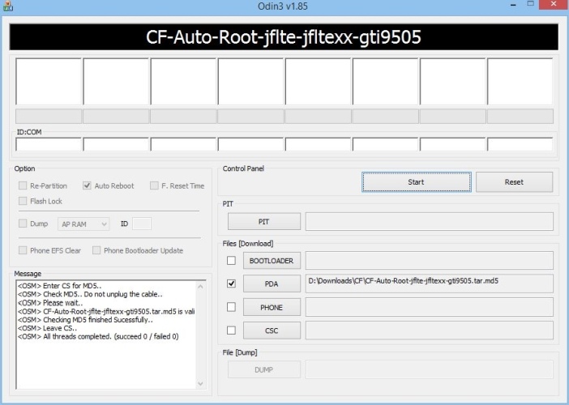Image resolution: width=569 pixels, height=405 pixels.
Task: Enable the F. Reset Time checkbox
Action: [x=154, y=185]
